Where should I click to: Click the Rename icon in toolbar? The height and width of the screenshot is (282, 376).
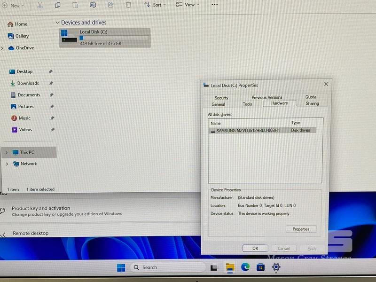click(93, 5)
